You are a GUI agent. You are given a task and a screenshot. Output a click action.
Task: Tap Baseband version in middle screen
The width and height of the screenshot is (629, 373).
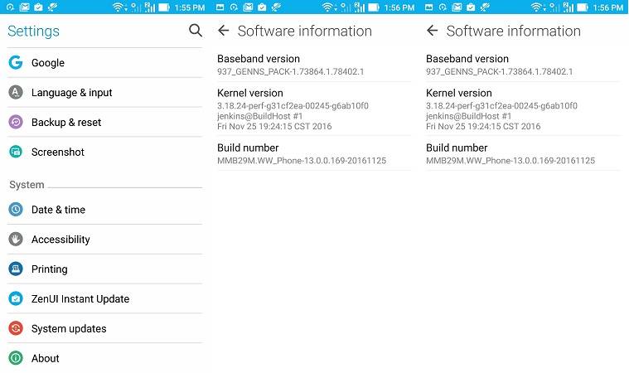pyautogui.click(x=314, y=65)
